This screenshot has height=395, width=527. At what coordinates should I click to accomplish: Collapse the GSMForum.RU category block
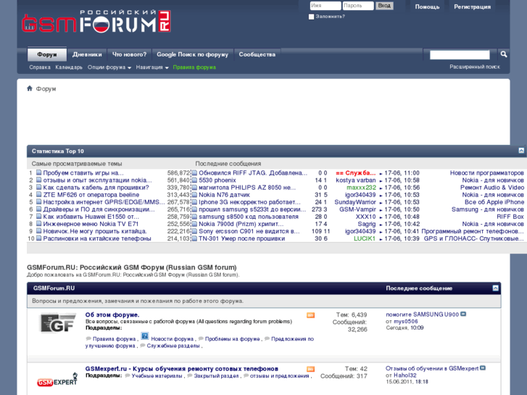click(x=495, y=288)
